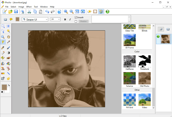Click the text color swatch in options bar
Screen dimensions: 172x117
pyautogui.click(x=18, y=19)
